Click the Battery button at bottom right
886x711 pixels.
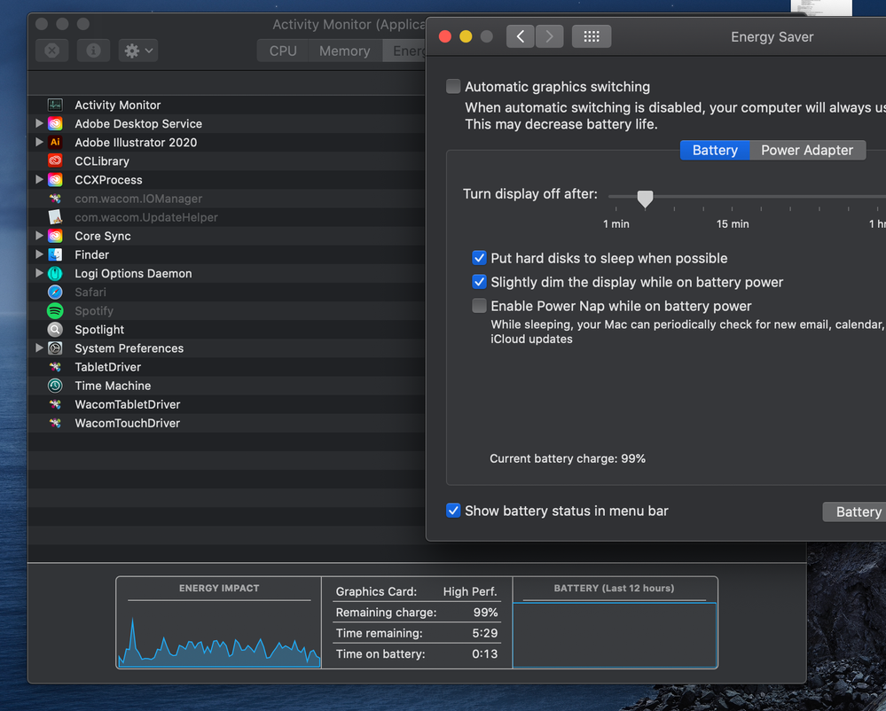854,512
